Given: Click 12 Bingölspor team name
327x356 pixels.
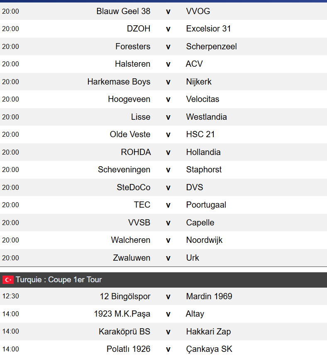Looking at the screenshot, I should tap(125, 296).
